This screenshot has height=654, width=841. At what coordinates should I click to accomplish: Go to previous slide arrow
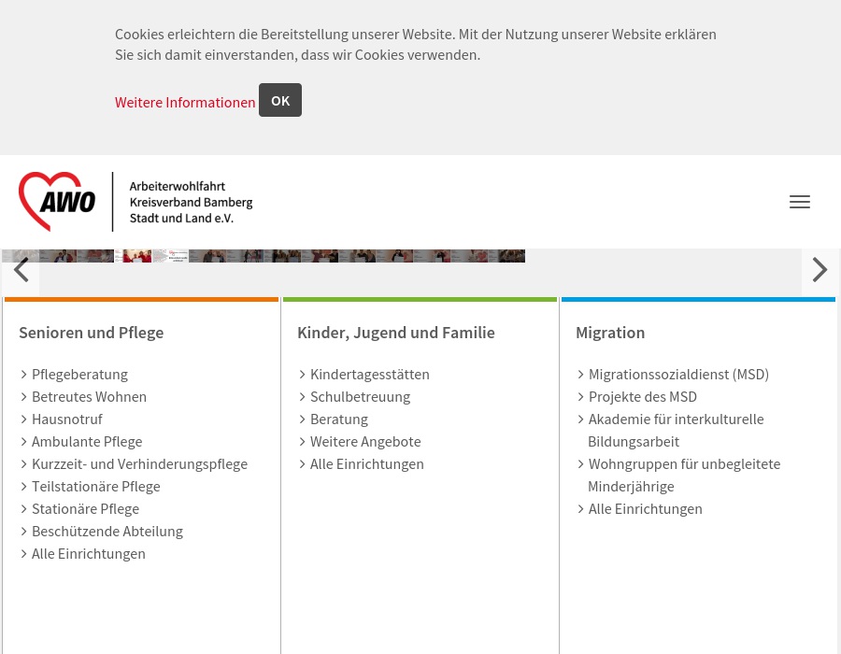pos(21,271)
